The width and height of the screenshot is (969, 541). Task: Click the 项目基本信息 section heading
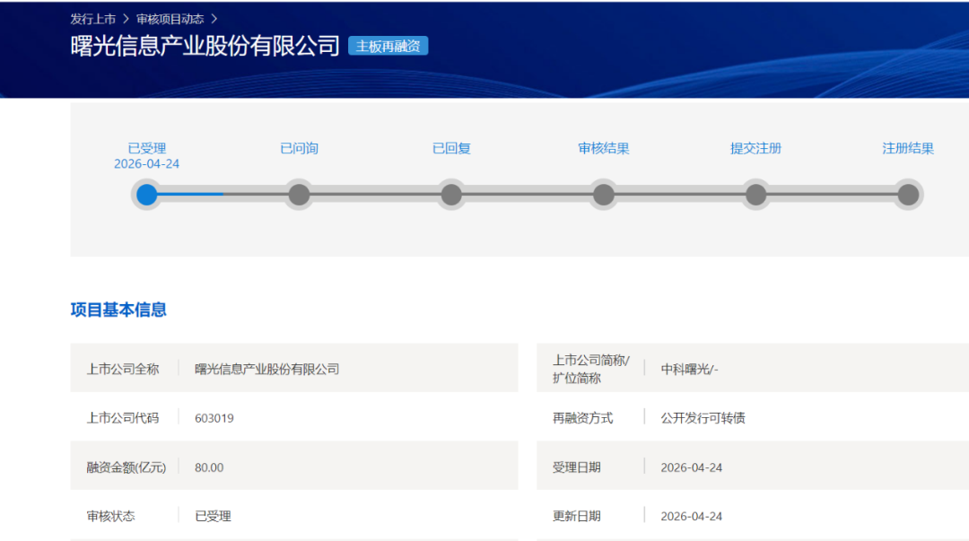tap(118, 310)
